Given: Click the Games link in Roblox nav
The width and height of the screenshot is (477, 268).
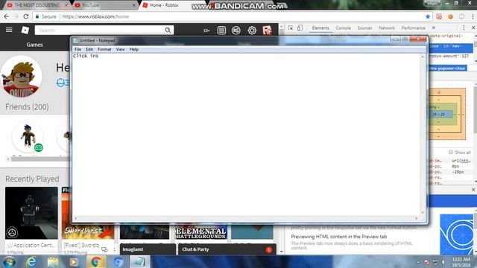Looking at the screenshot, I should pos(35,45).
